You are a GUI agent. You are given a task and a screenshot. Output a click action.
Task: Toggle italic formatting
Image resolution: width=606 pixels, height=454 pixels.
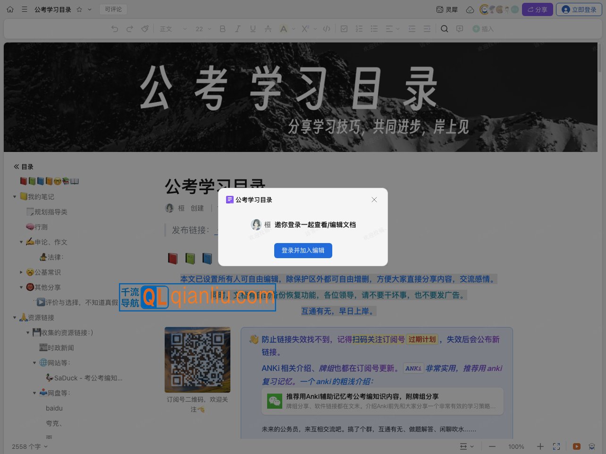point(237,29)
